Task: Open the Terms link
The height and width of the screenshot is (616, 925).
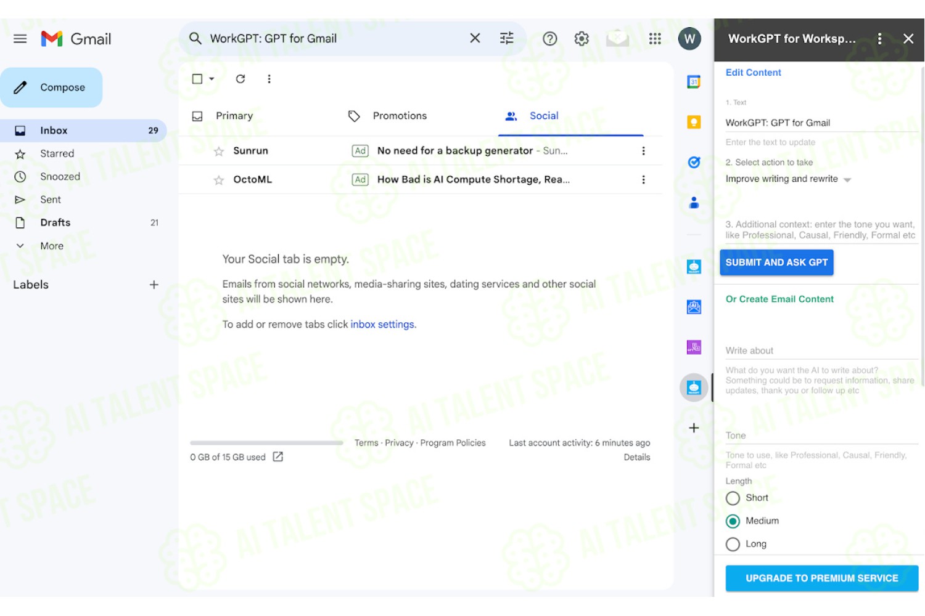Action: [366, 443]
